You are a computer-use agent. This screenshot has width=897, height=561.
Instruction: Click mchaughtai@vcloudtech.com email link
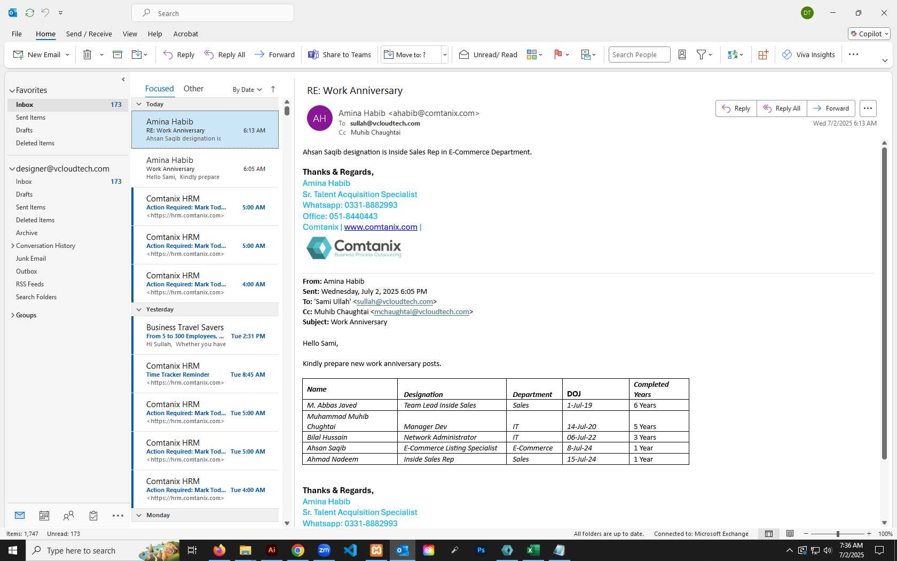422,312
